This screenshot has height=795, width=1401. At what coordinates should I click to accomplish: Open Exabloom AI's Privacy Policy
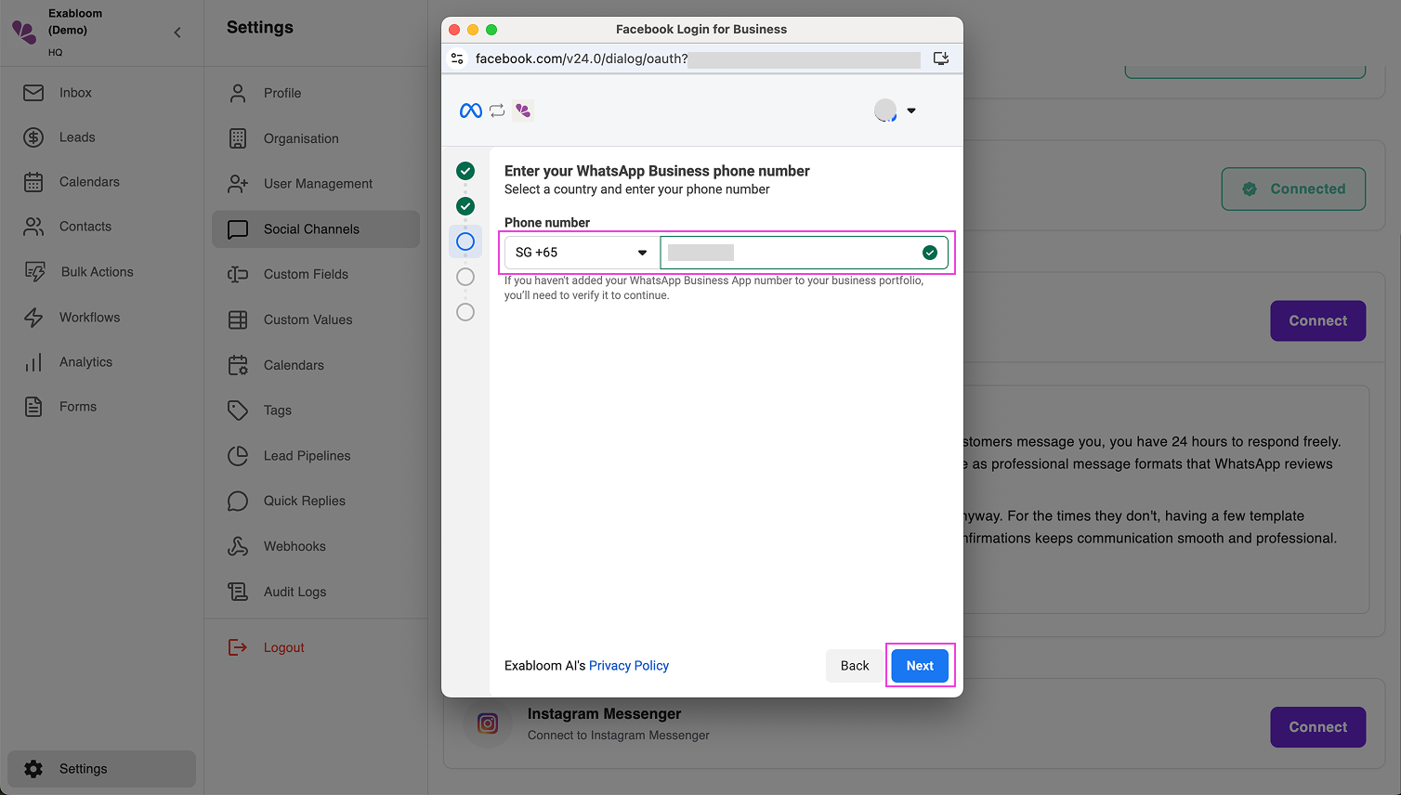(628, 665)
